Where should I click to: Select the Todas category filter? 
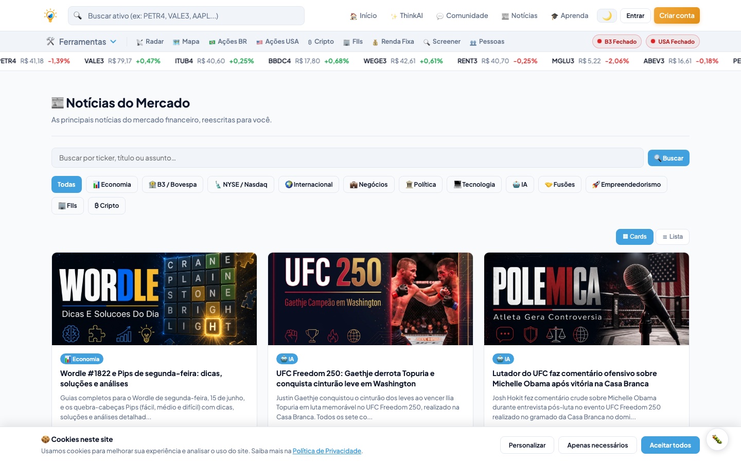click(66, 185)
